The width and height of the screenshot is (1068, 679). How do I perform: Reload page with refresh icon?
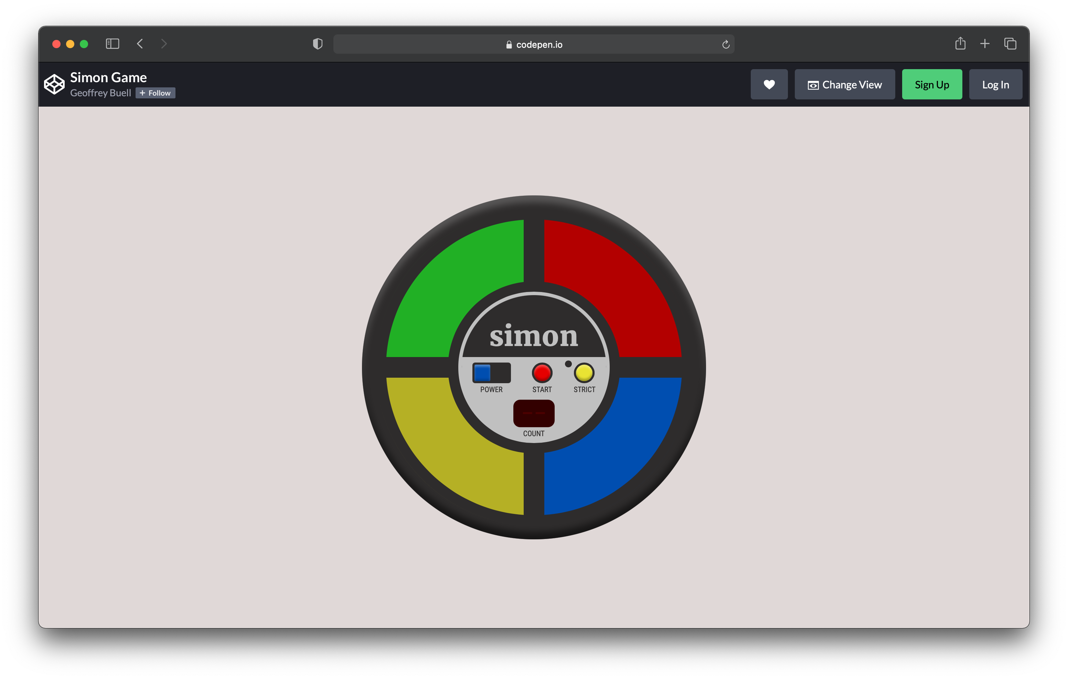(726, 44)
